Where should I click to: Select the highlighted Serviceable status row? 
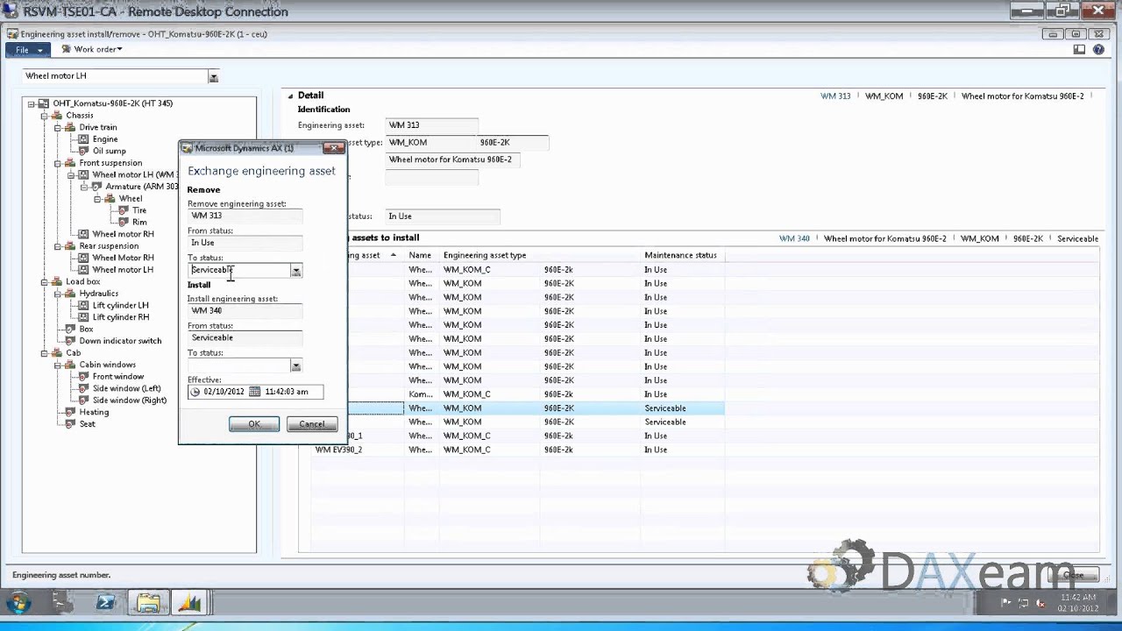coord(519,408)
